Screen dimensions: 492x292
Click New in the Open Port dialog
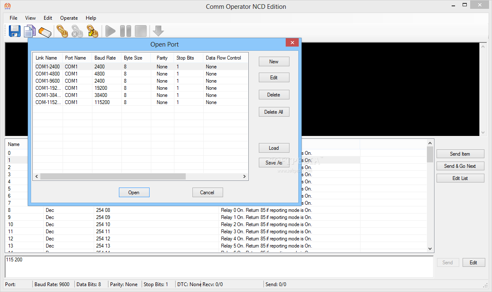coord(274,62)
